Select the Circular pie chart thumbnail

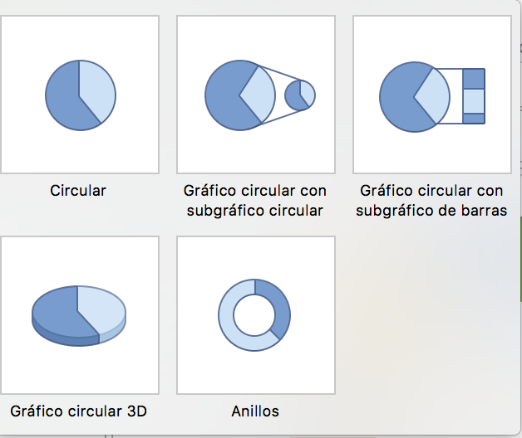coord(80,95)
